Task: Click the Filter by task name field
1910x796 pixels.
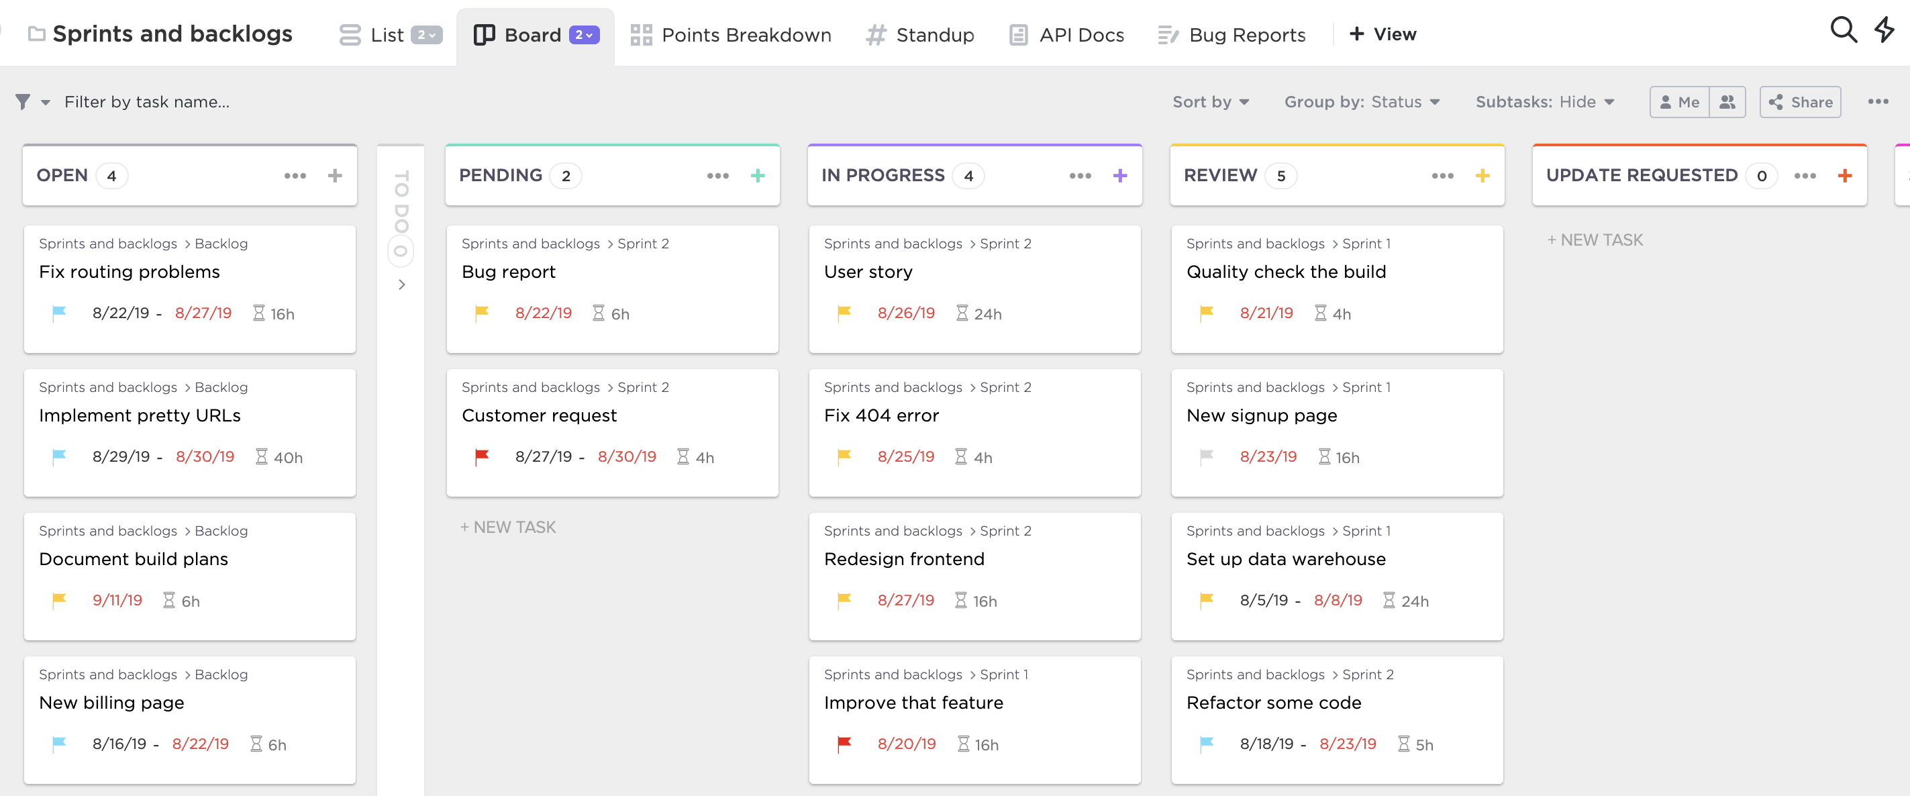Action: [147, 101]
